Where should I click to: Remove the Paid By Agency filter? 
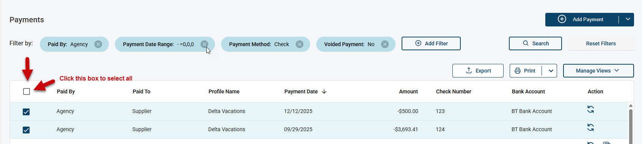tap(98, 44)
